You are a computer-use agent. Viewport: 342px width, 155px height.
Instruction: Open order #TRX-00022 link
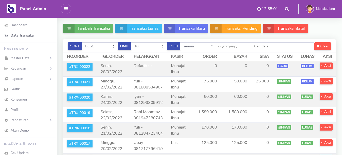point(80,67)
